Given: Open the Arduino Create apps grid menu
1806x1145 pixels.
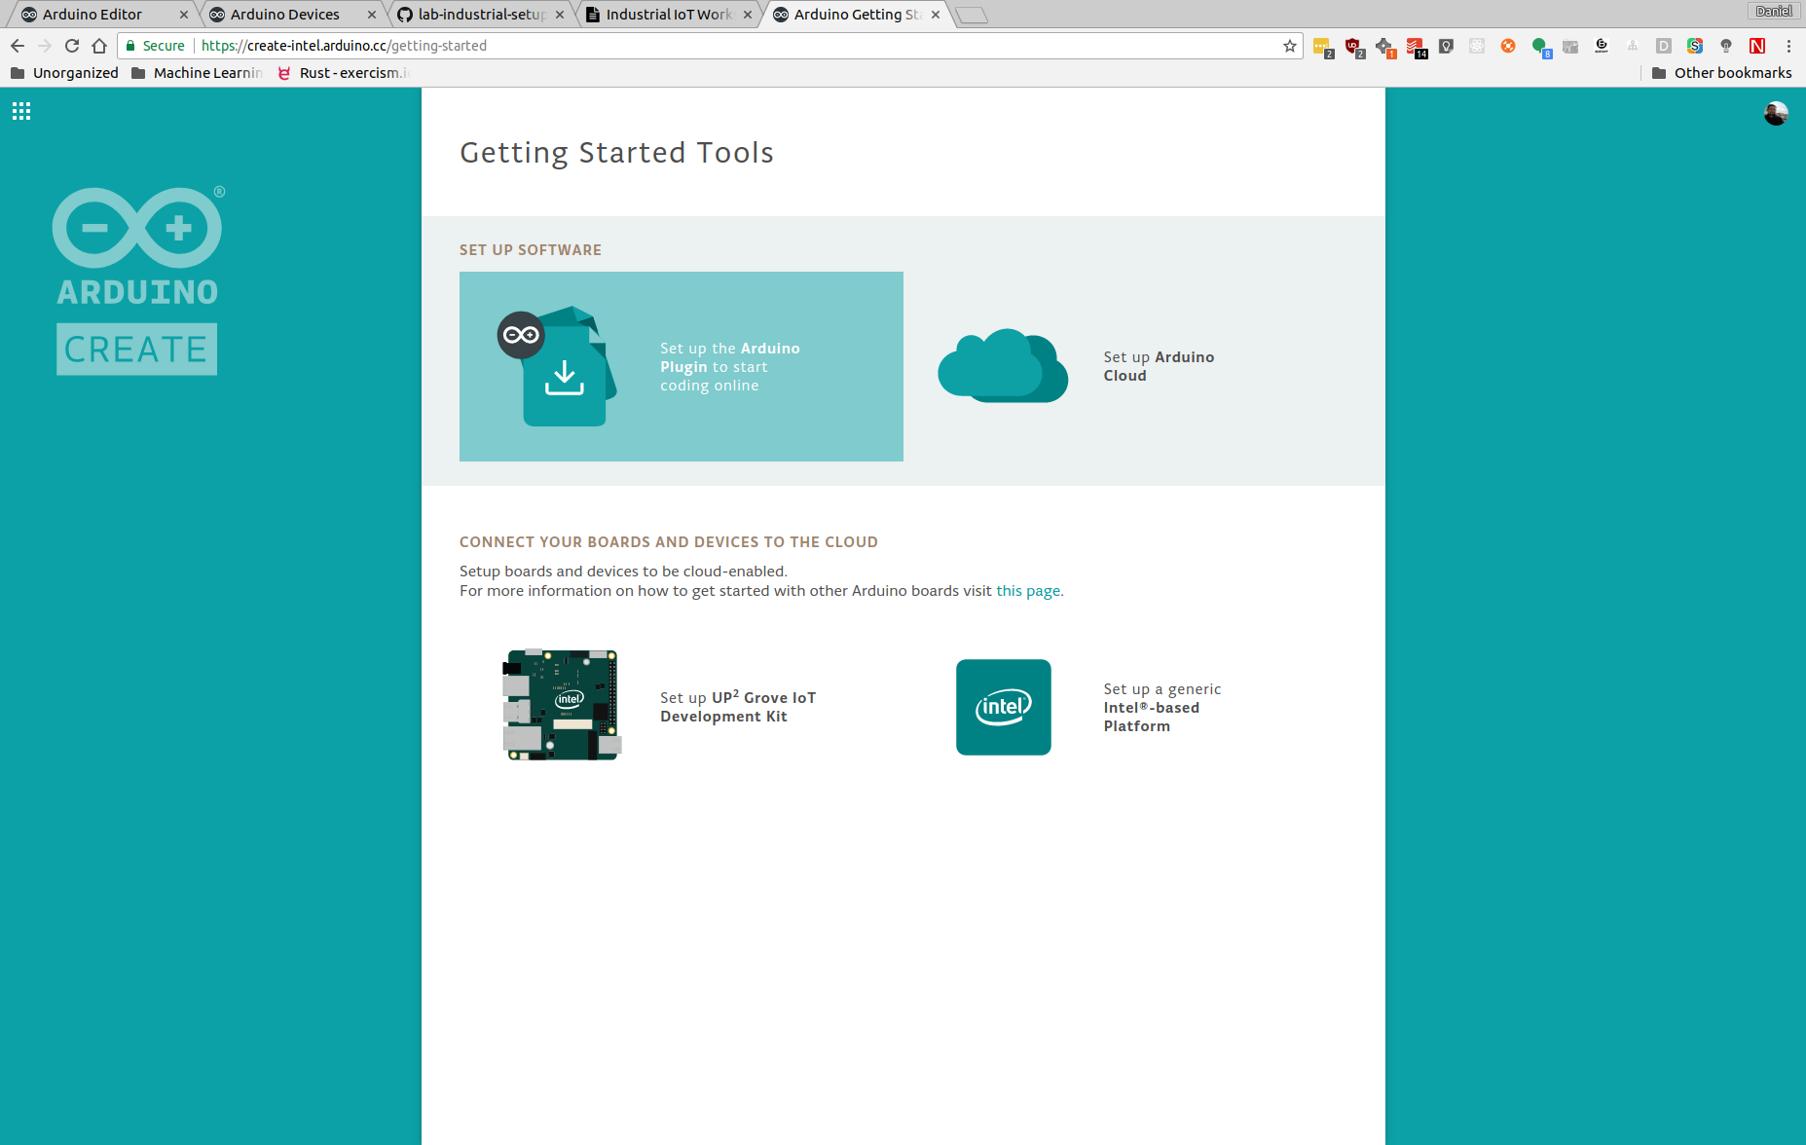Looking at the screenshot, I should 21,111.
